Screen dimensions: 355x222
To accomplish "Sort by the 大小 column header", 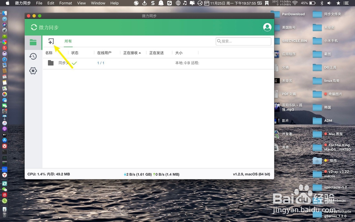I will [x=179, y=53].
